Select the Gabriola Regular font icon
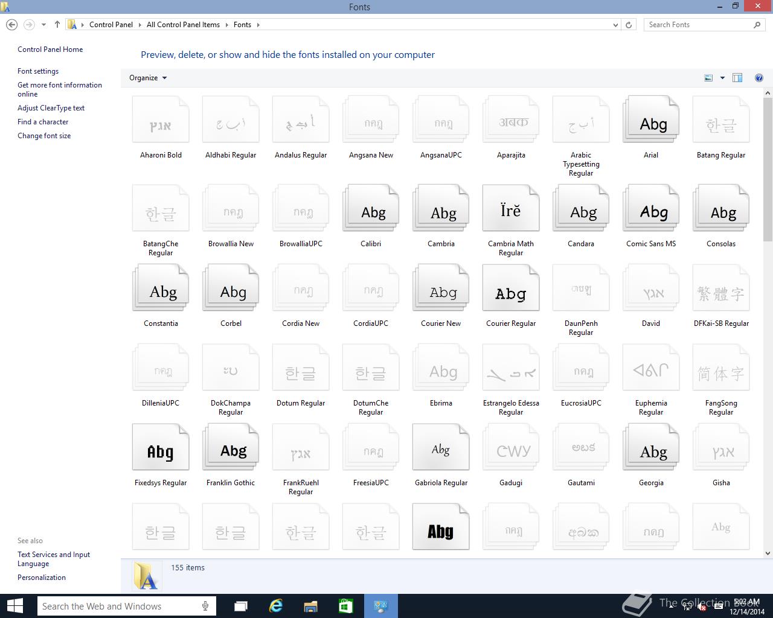The width and height of the screenshot is (773, 618). tap(441, 448)
